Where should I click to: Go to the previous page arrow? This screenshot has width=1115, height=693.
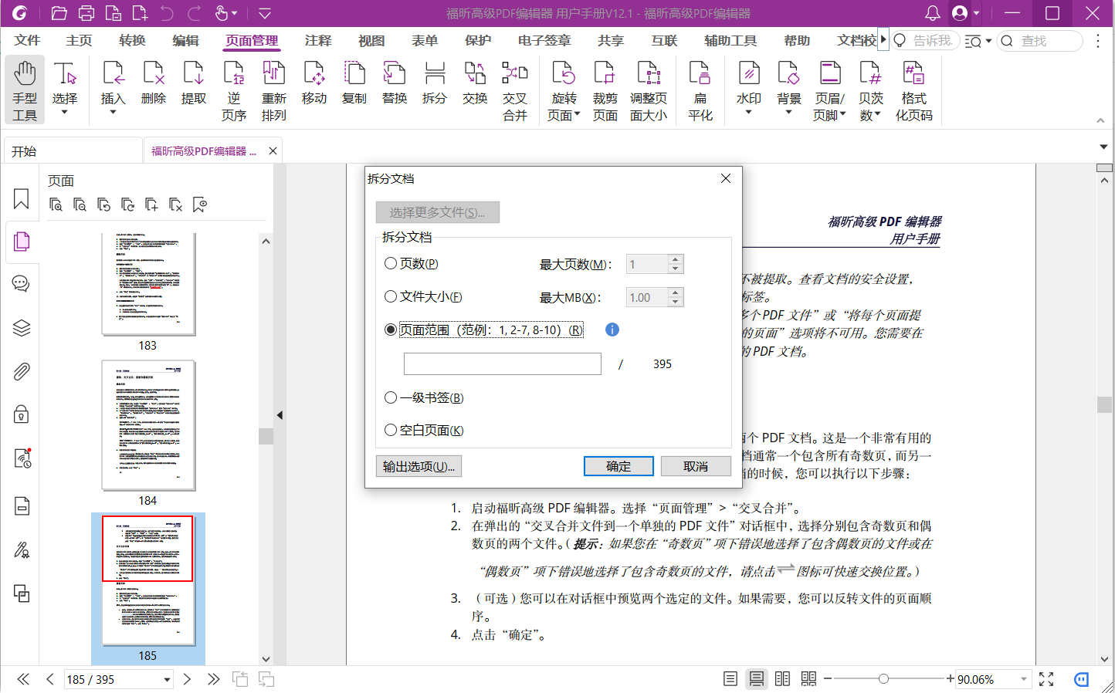tap(50, 679)
